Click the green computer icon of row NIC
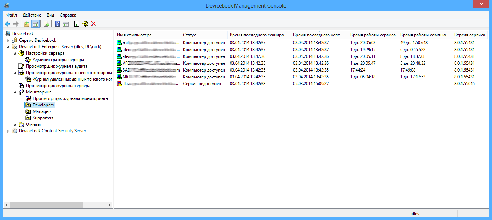 click(x=119, y=77)
